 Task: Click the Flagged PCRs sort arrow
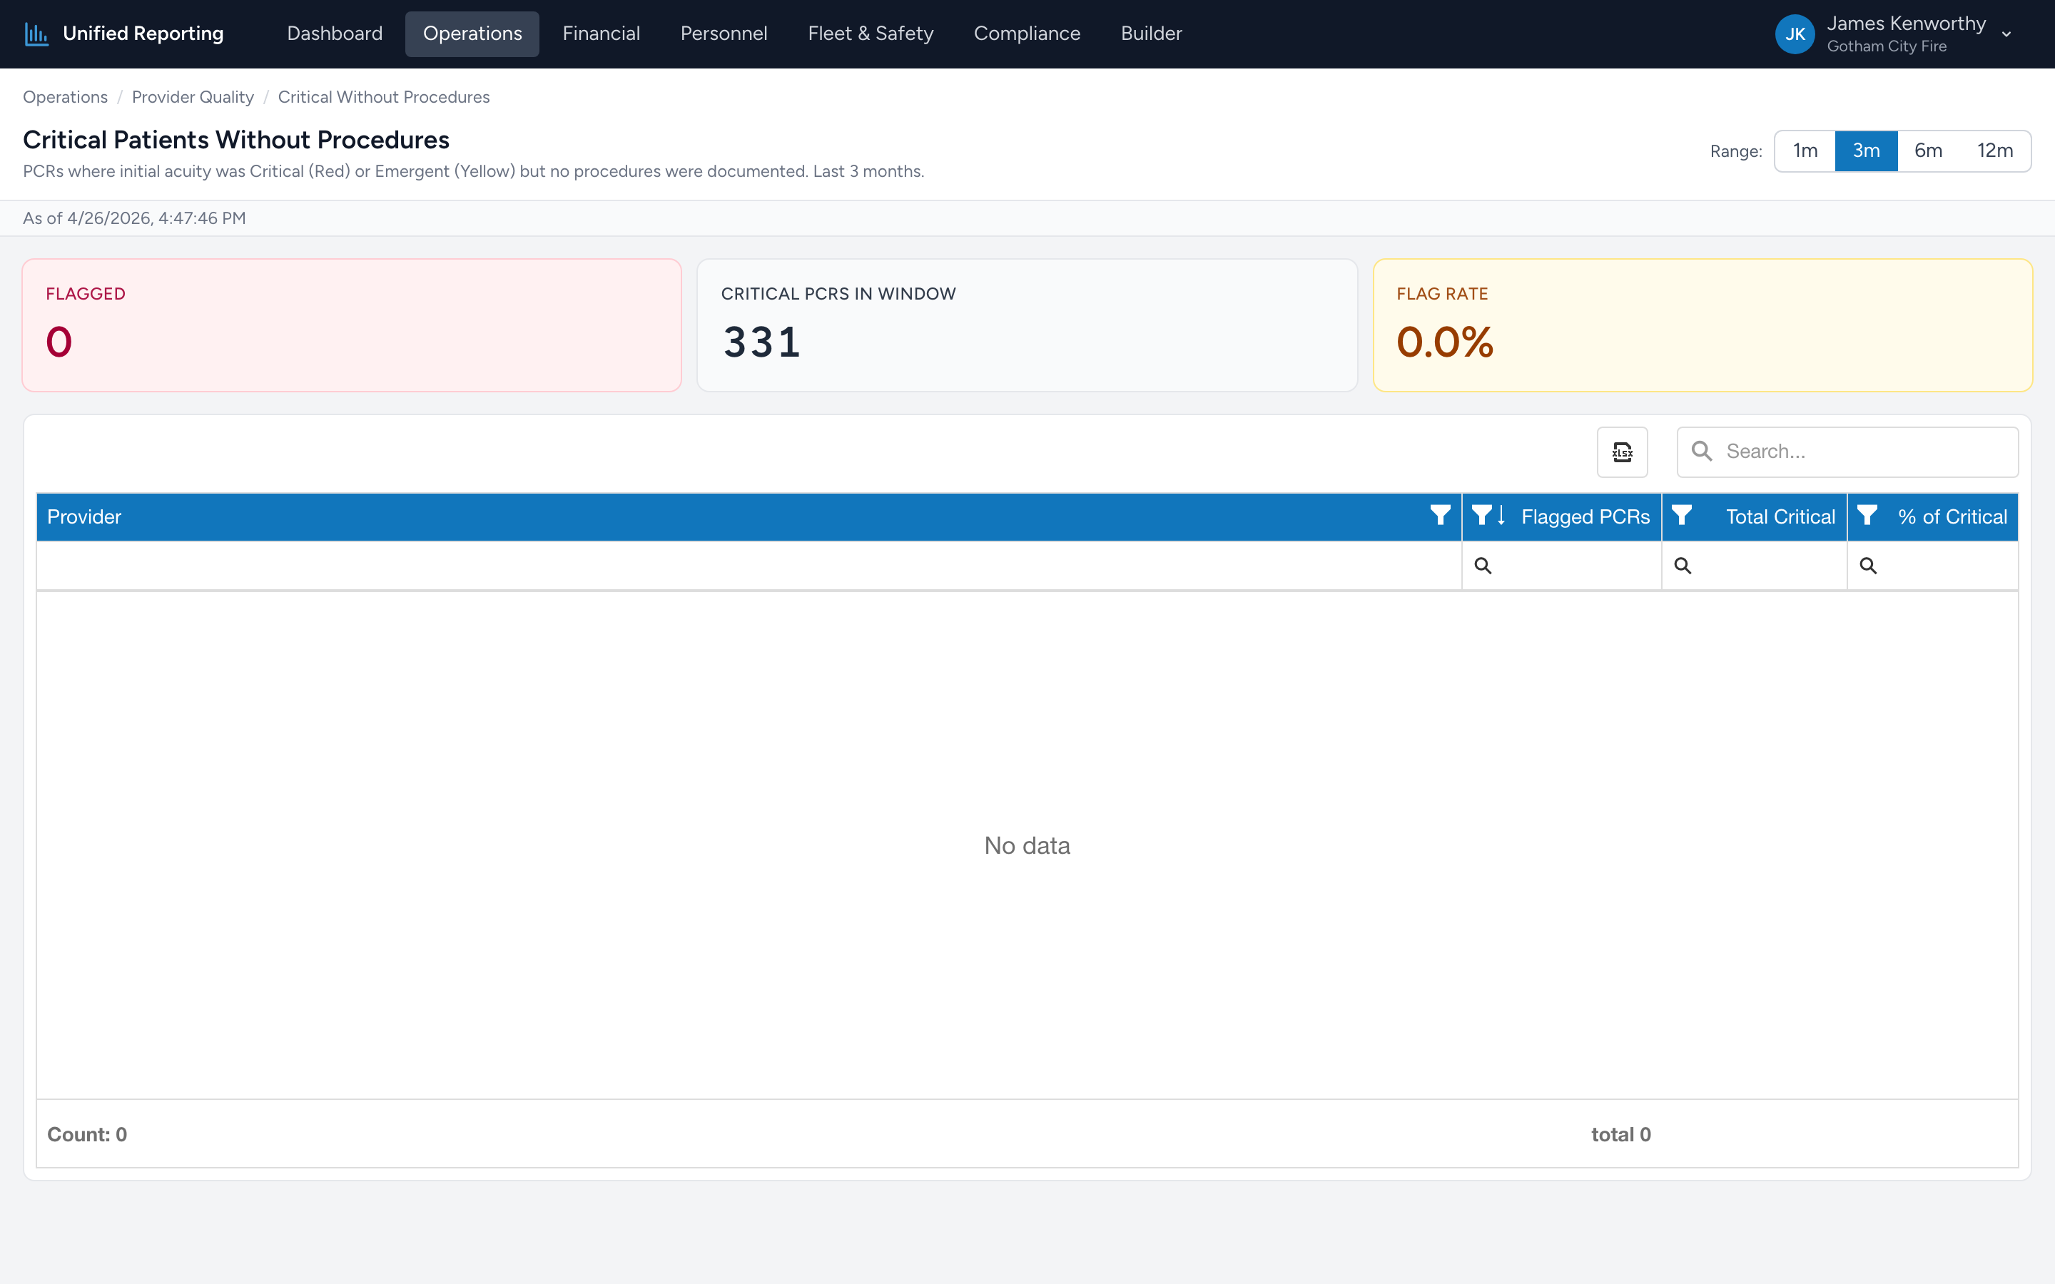point(1501,516)
